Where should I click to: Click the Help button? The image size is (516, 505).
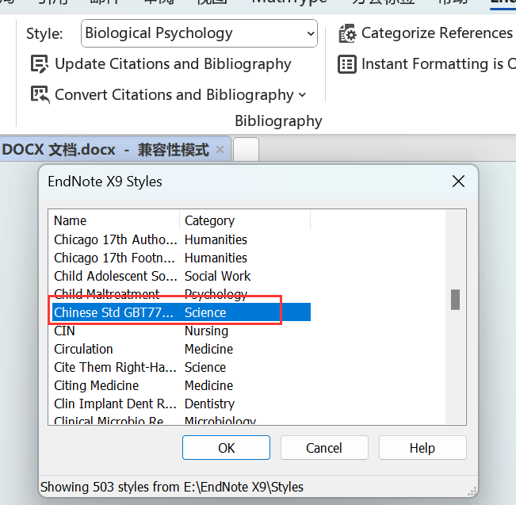click(x=422, y=448)
